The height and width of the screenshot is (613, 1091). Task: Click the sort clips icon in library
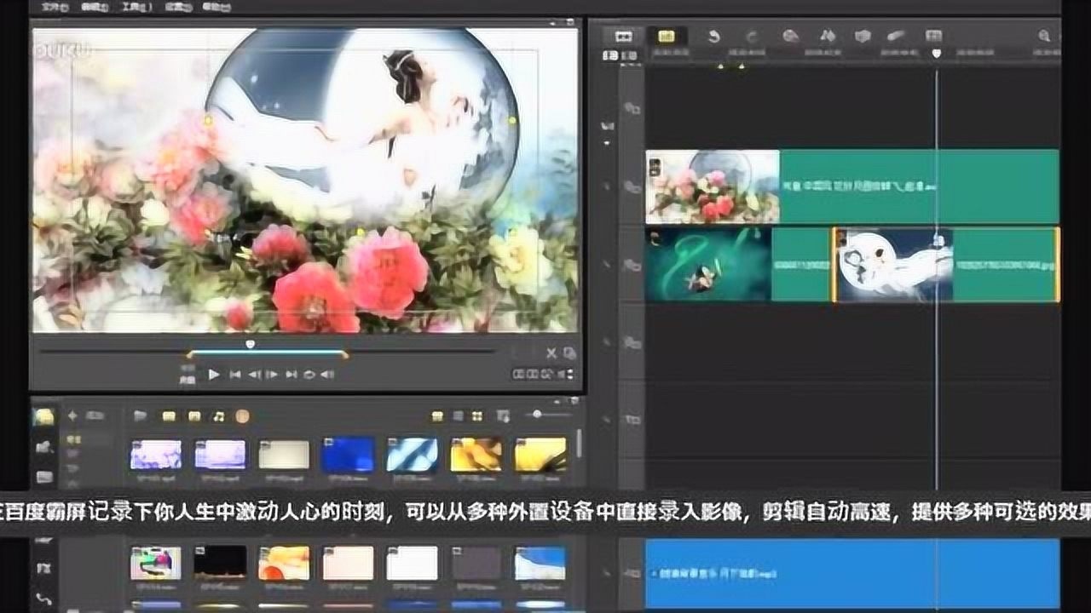(503, 416)
